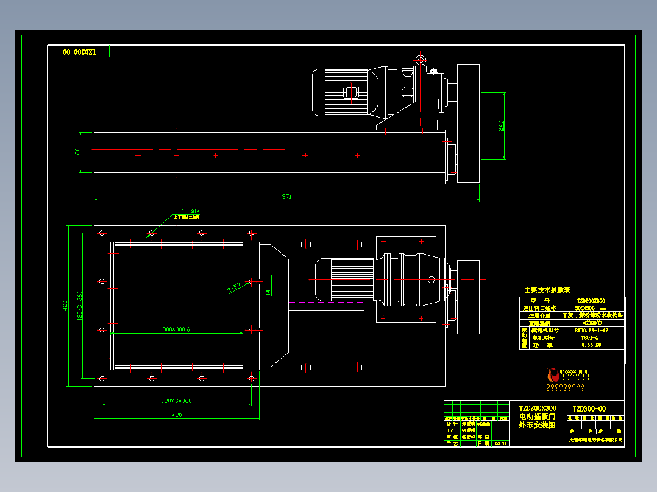Click the 0.55 KW power value cell
657x492 pixels.
(591, 345)
